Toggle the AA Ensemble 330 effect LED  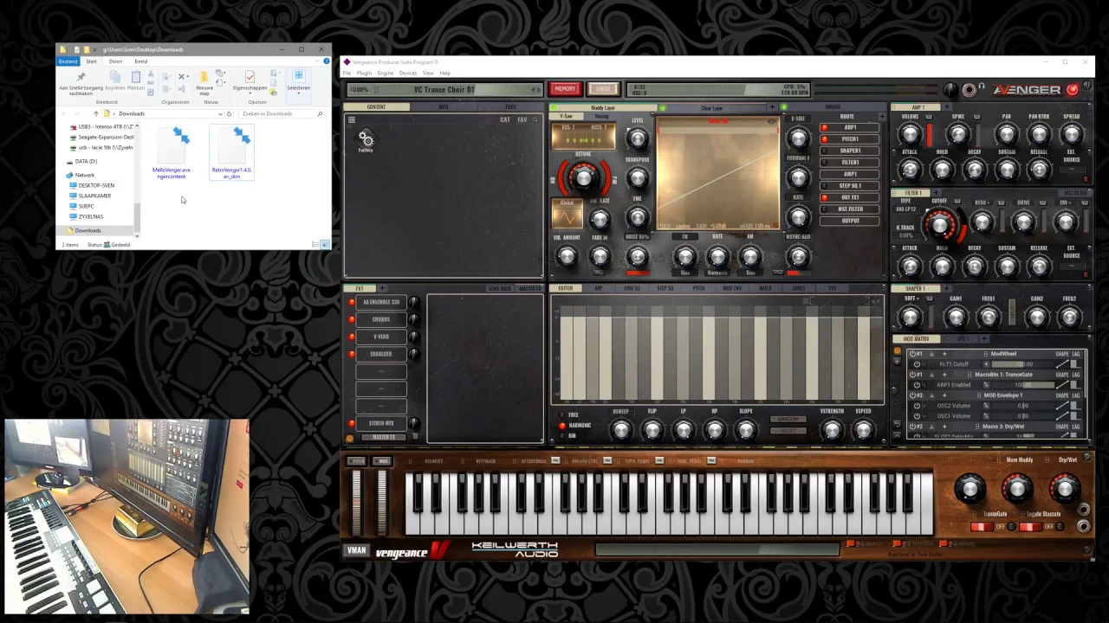352,302
